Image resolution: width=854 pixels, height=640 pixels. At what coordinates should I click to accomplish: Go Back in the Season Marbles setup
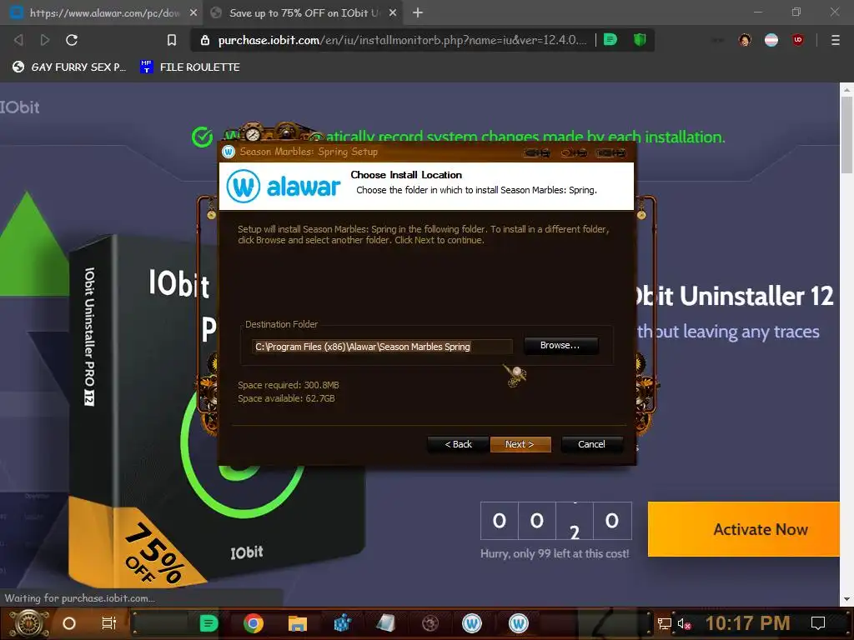click(x=458, y=444)
